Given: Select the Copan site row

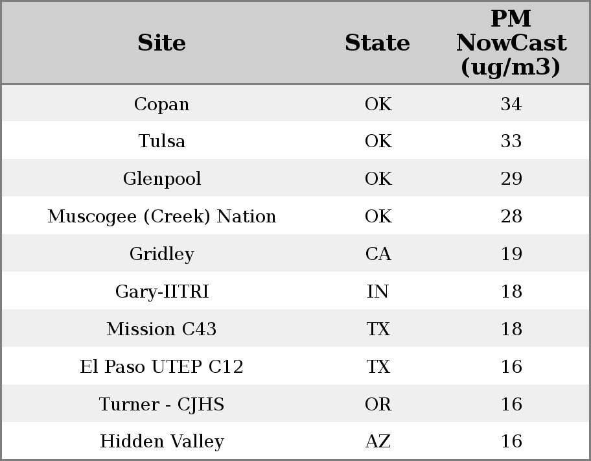Looking at the screenshot, I should [x=162, y=104].
